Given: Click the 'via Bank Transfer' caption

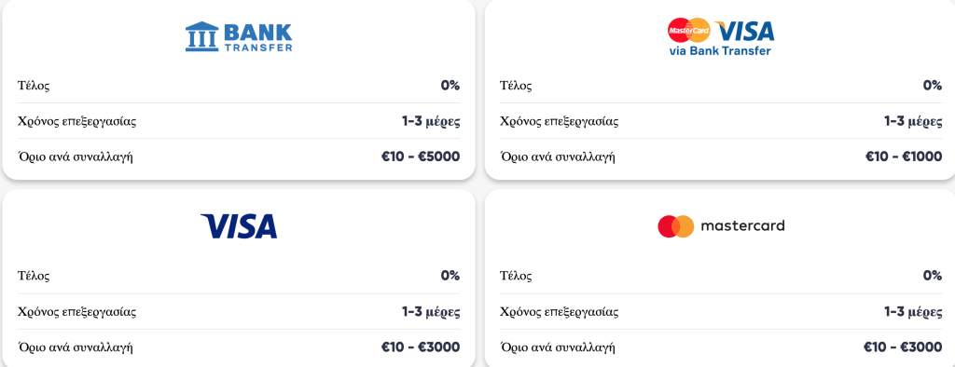Looking at the screenshot, I should coord(720,51).
